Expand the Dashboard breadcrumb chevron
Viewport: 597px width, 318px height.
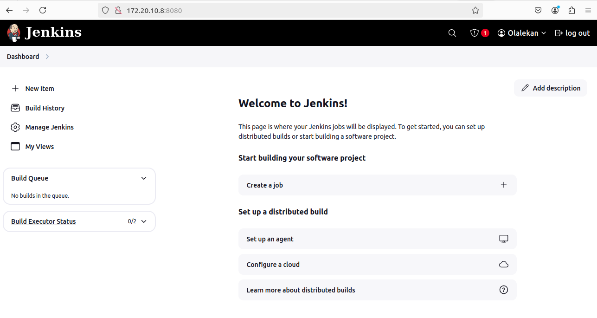click(47, 57)
